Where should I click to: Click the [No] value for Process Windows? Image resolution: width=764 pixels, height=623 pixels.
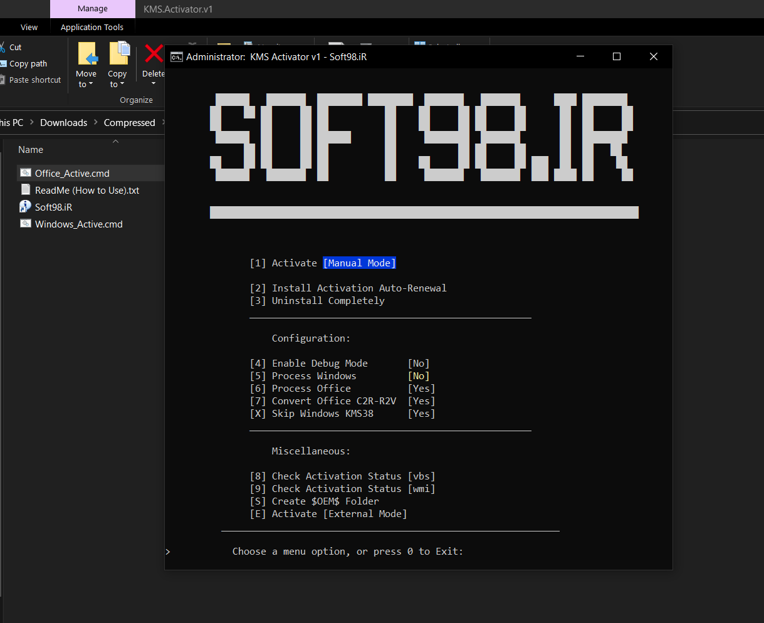click(x=419, y=376)
